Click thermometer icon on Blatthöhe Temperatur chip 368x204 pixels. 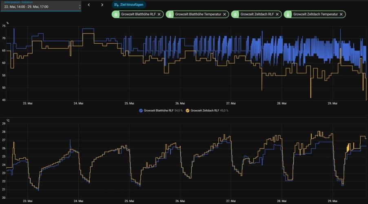(170, 14)
